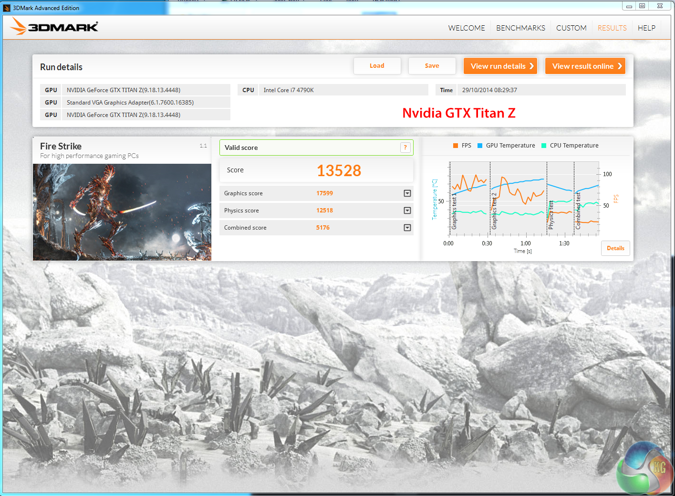Viewport: 675px width, 496px height.
Task: Click the Save button
Action: point(432,66)
